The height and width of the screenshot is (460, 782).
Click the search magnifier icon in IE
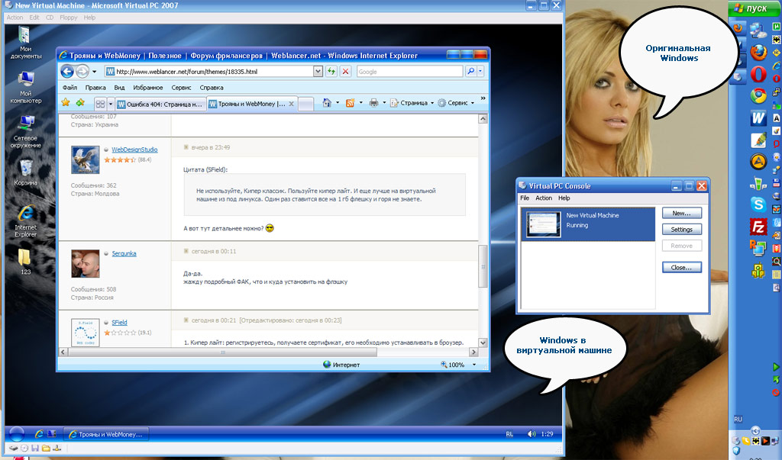click(x=470, y=71)
